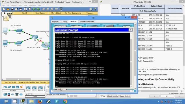Open Firefox from the taskbar

click(x=40, y=101)
